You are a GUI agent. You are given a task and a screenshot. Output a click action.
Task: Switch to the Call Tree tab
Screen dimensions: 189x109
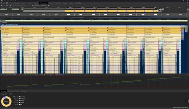tap(17, 91)
